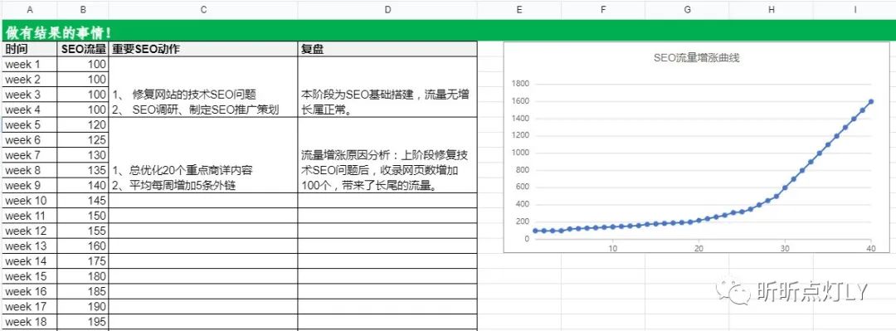This screenshot has height=331, width=896.
Task: Select column F header
Action: click(603, 10)
